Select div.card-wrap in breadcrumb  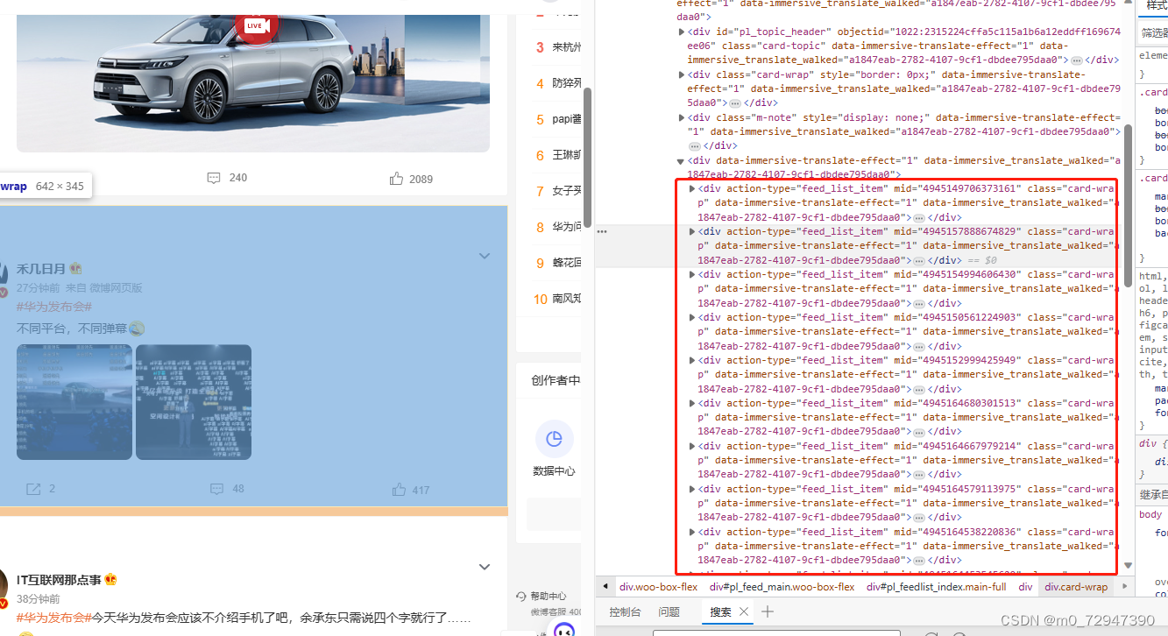point(1076,587)
